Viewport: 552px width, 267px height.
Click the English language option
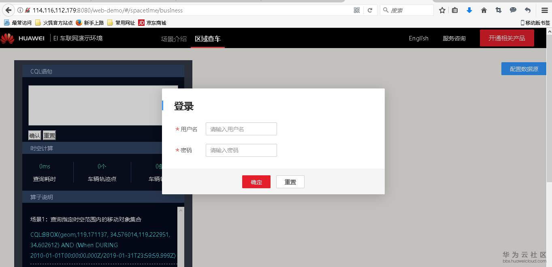(x=418, y=38)
